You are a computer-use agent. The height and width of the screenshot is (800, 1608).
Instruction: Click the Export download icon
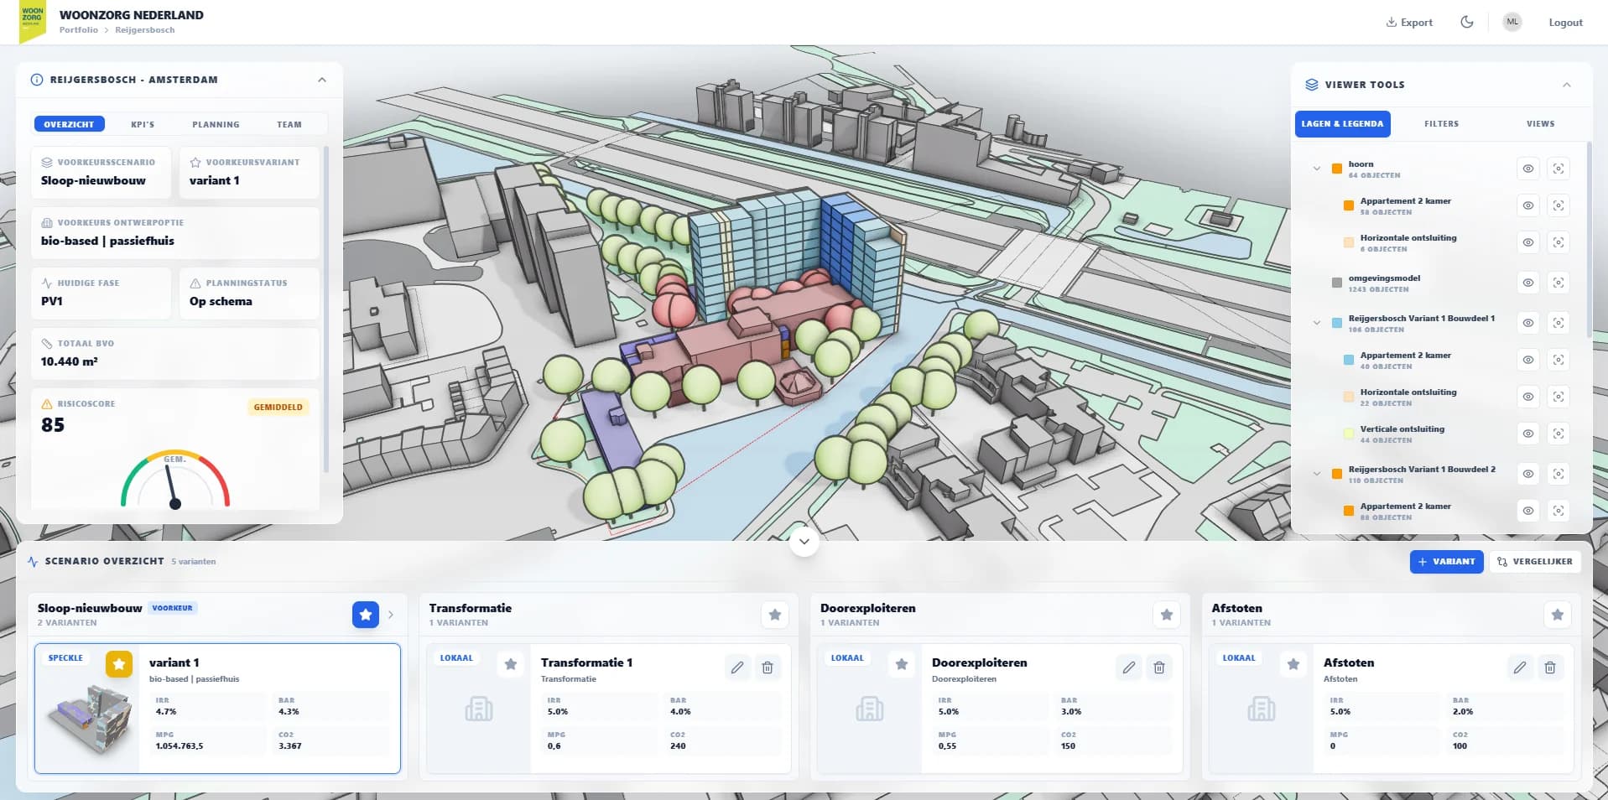pos(1391,23)
